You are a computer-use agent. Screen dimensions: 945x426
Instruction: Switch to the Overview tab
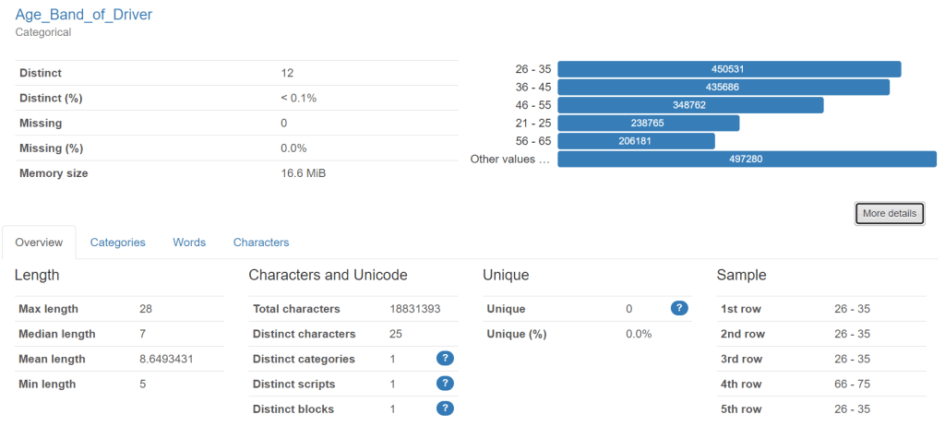[x=39, y=243]
